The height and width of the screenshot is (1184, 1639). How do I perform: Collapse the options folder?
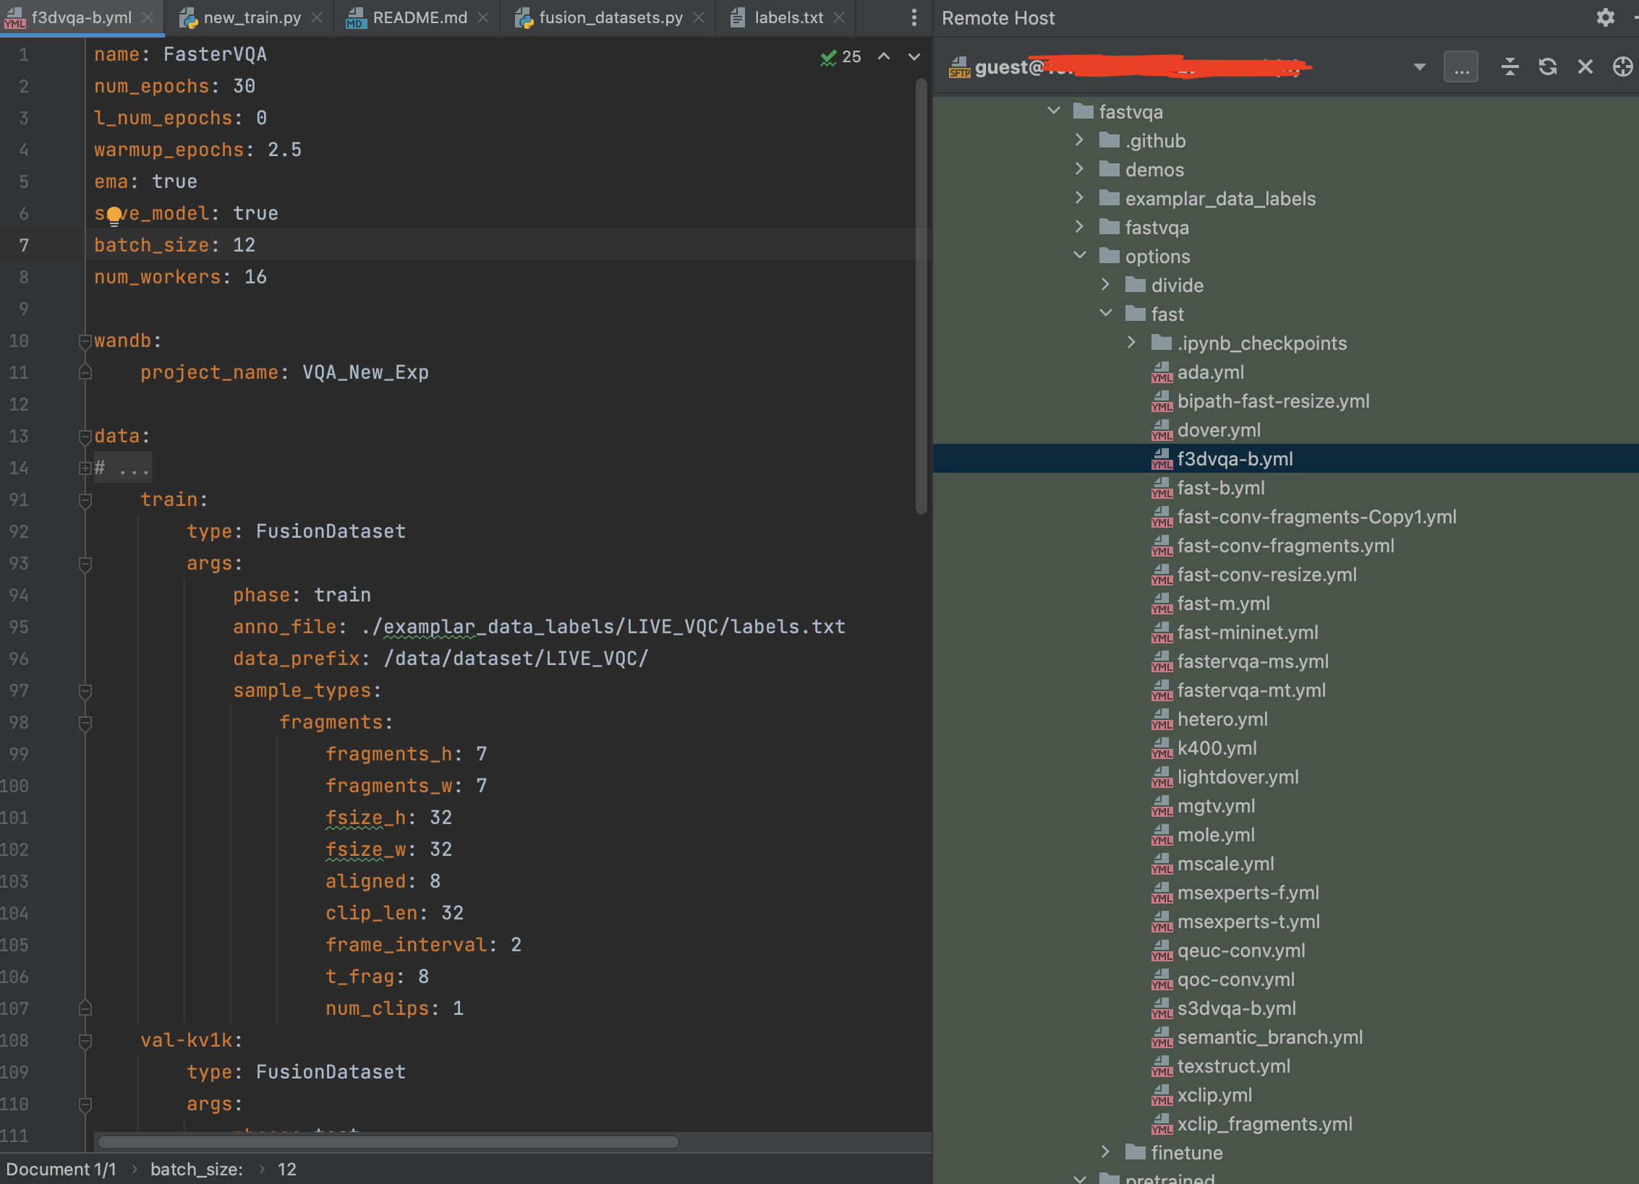[x=1080, y=256]
